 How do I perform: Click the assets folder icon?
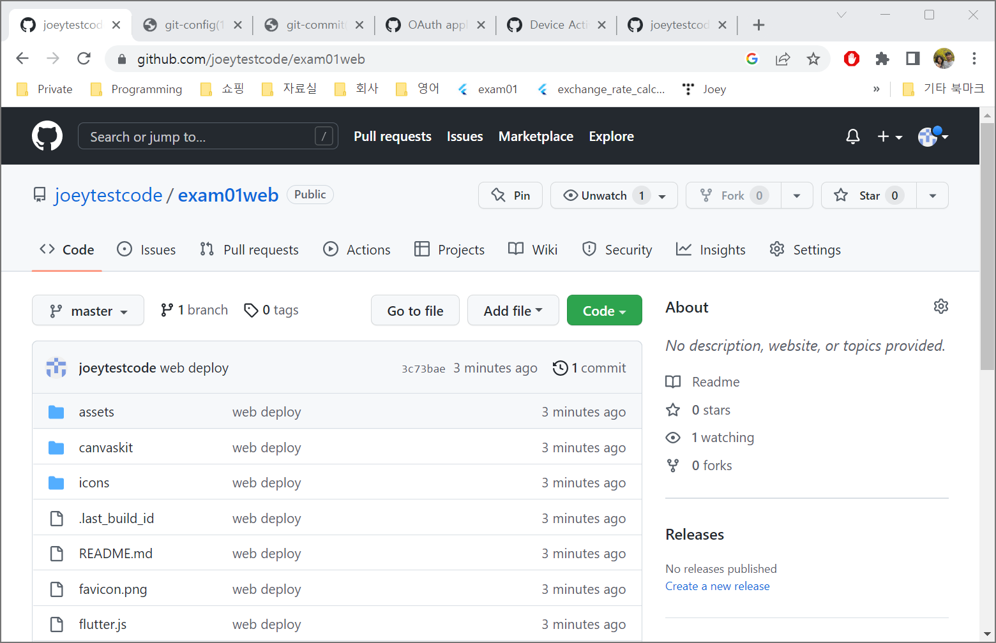pyautogui.click(x=56, y=412)
